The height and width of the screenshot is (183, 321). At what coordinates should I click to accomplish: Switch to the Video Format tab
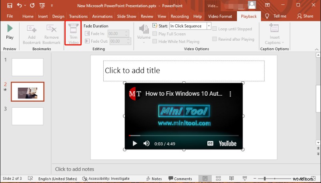point(220,16)
